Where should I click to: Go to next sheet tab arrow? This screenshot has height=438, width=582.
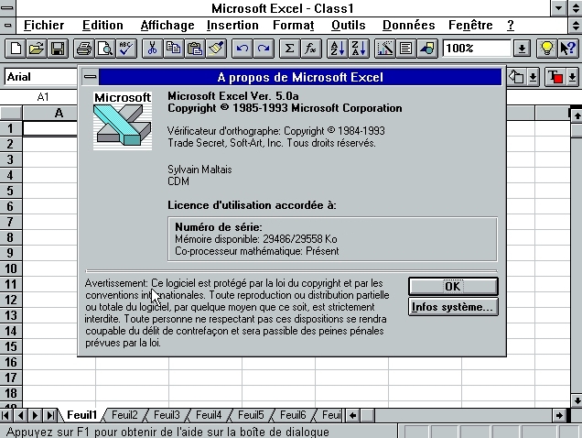coord(36,415)
